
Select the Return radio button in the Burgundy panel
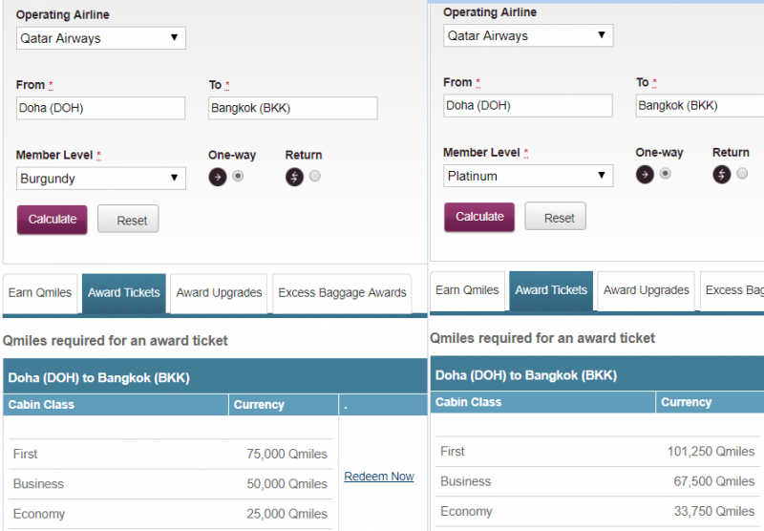tap(315, 176)
